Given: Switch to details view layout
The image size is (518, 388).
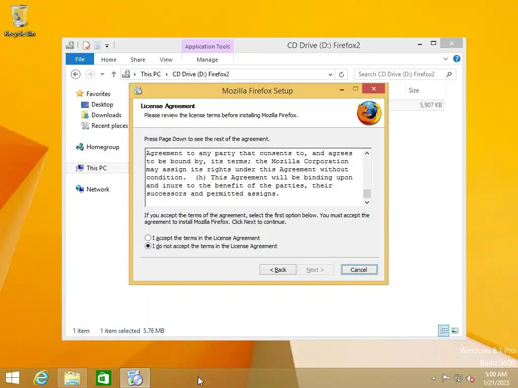Looking at the screenshot, I should pos(443,330).
